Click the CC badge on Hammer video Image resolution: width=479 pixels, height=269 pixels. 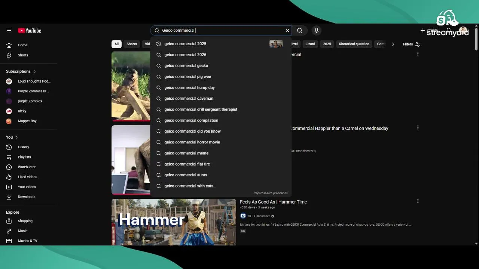click(243, 231)
